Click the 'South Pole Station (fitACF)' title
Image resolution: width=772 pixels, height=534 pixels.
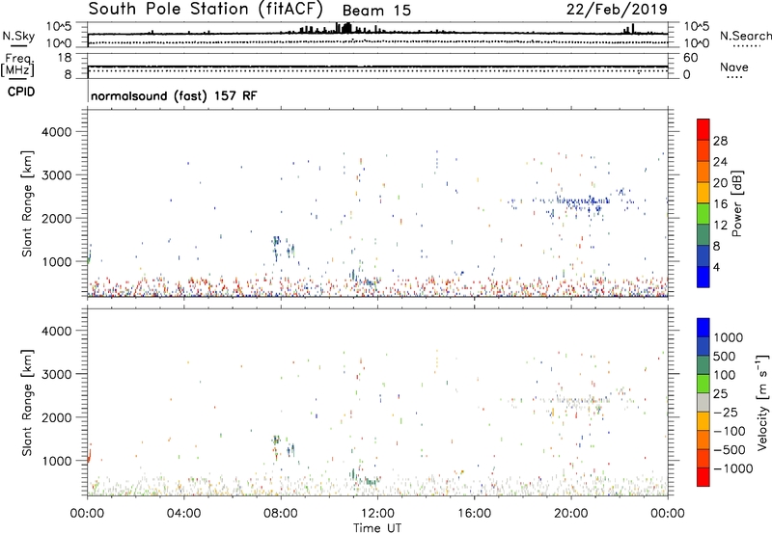[x=206, y=9]
